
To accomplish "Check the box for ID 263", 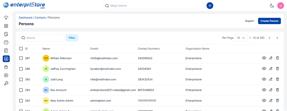I will point(21,101).
